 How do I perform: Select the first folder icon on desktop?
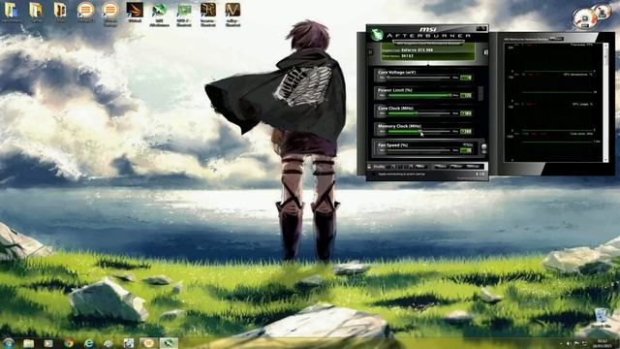coord(11,12)
